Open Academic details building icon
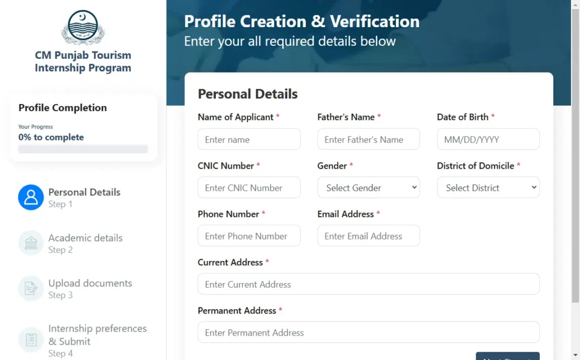This screenshot has height=360, width=580. (x=31, y=243)
